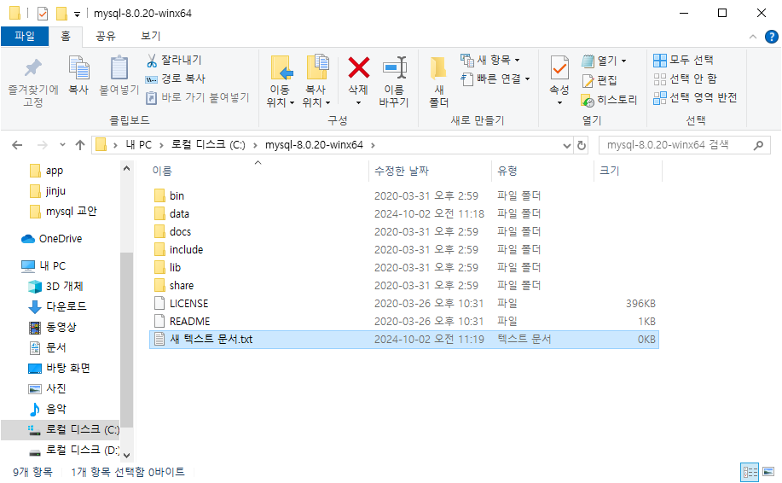Click 경로 복사 (Copy path)
Screen dimensions: 782x483
pos(176,79)
